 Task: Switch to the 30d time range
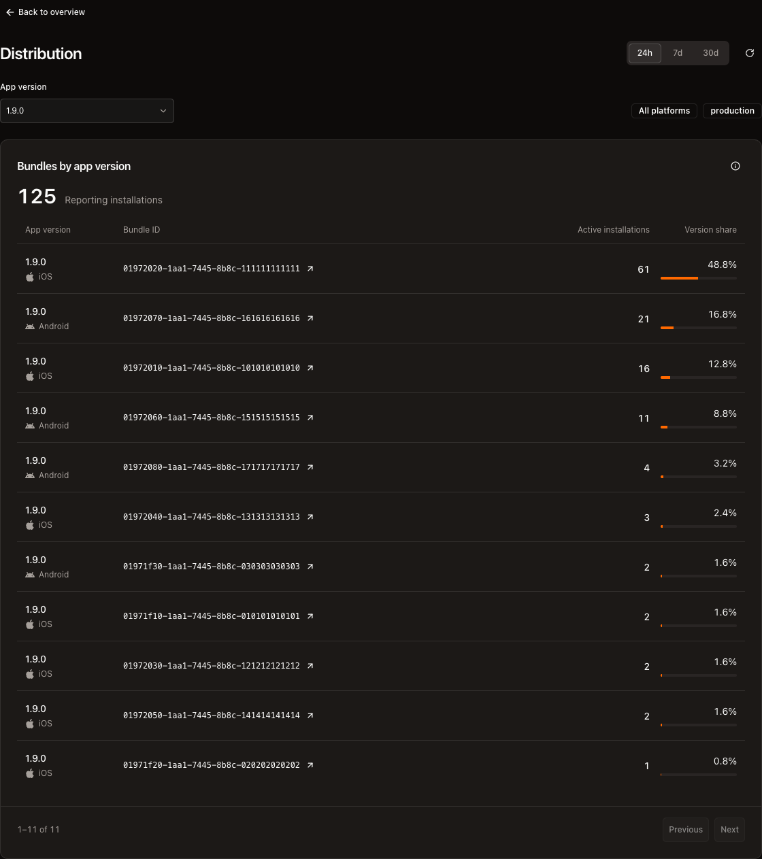[x=710, y=53]
